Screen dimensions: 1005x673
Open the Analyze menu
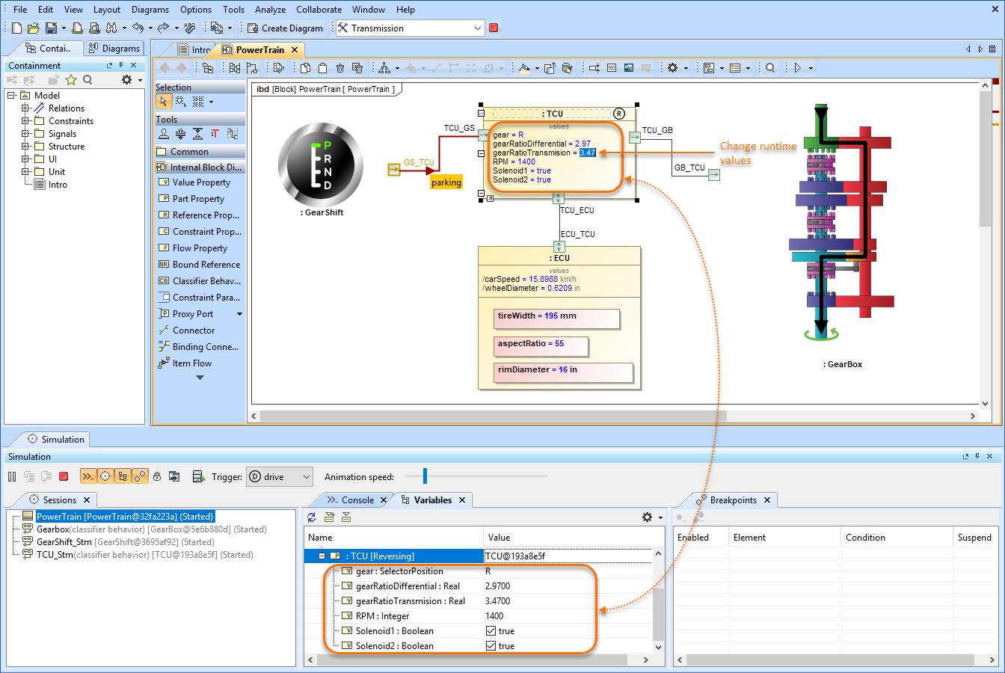point(270,10)
